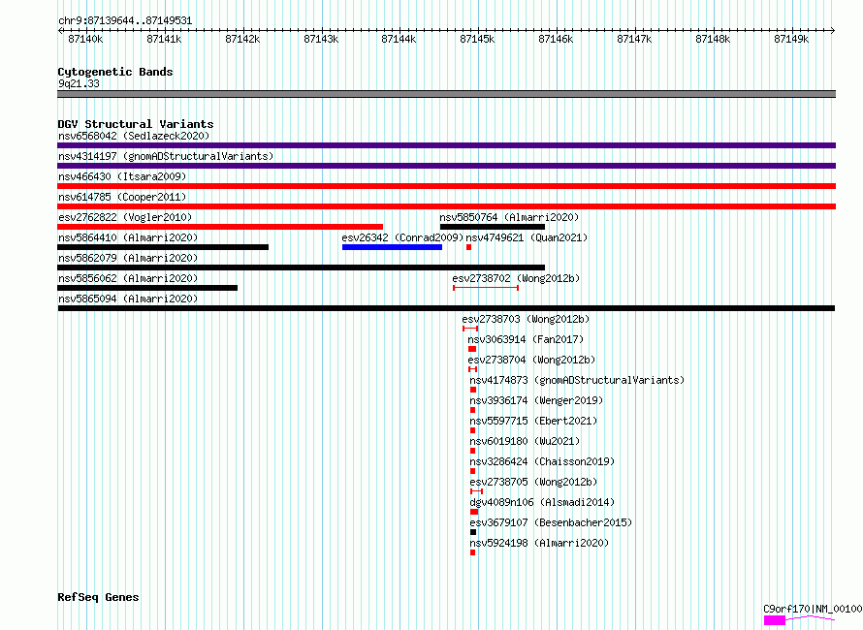Viewport: 863px width, 630px height.
Task: Open nsv466430 (Itsara2009) variant label
Action: tap(122, 176)
